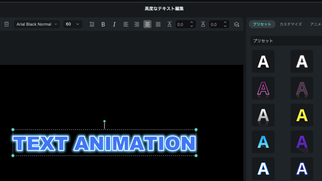The width and height of the screenshot is (322, 181).
Task: Click the rotation handle above the text box
Action: click(104, 121)
